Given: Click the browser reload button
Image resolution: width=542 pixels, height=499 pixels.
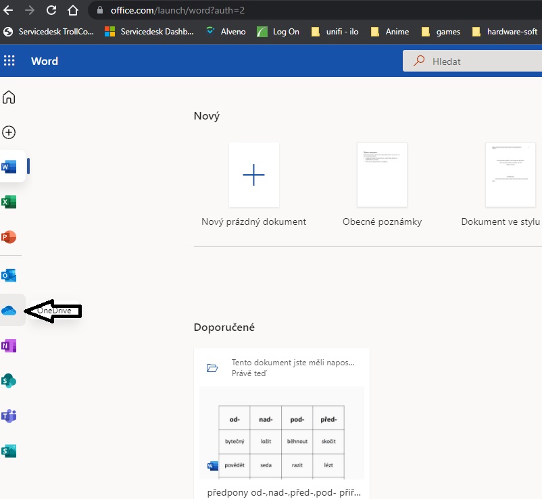Looking at the screenshot, I should 51,10.
